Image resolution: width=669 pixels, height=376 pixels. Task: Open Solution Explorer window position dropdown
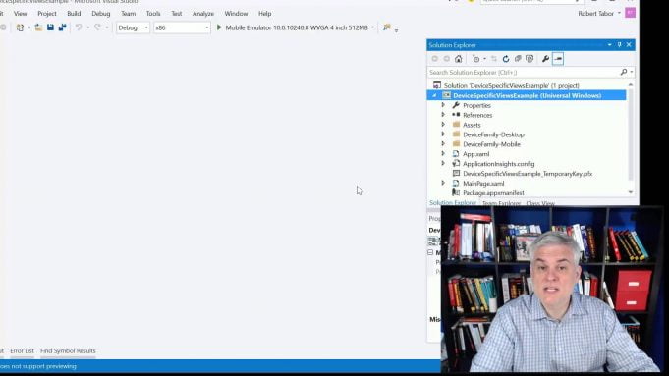[609, 45]
